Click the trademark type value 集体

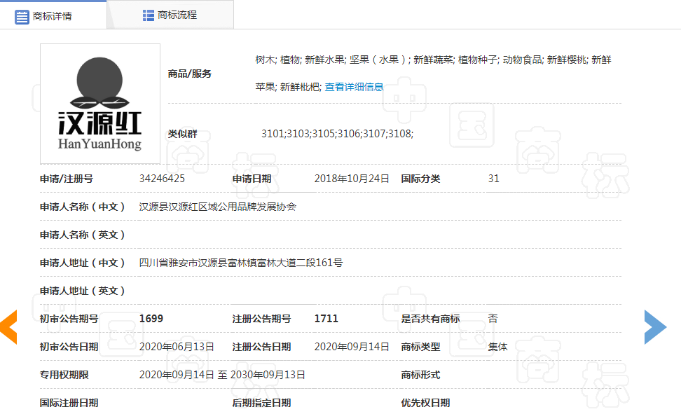(x=498, y=347)
